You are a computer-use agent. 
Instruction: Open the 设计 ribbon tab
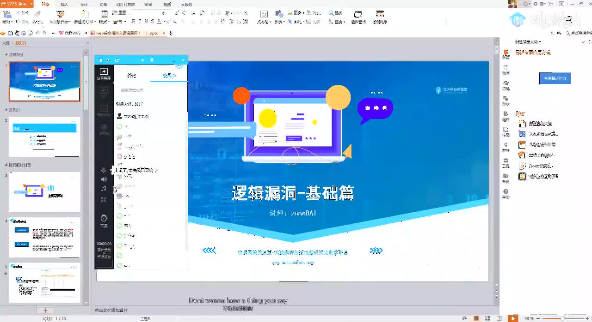tap(84, 4)
